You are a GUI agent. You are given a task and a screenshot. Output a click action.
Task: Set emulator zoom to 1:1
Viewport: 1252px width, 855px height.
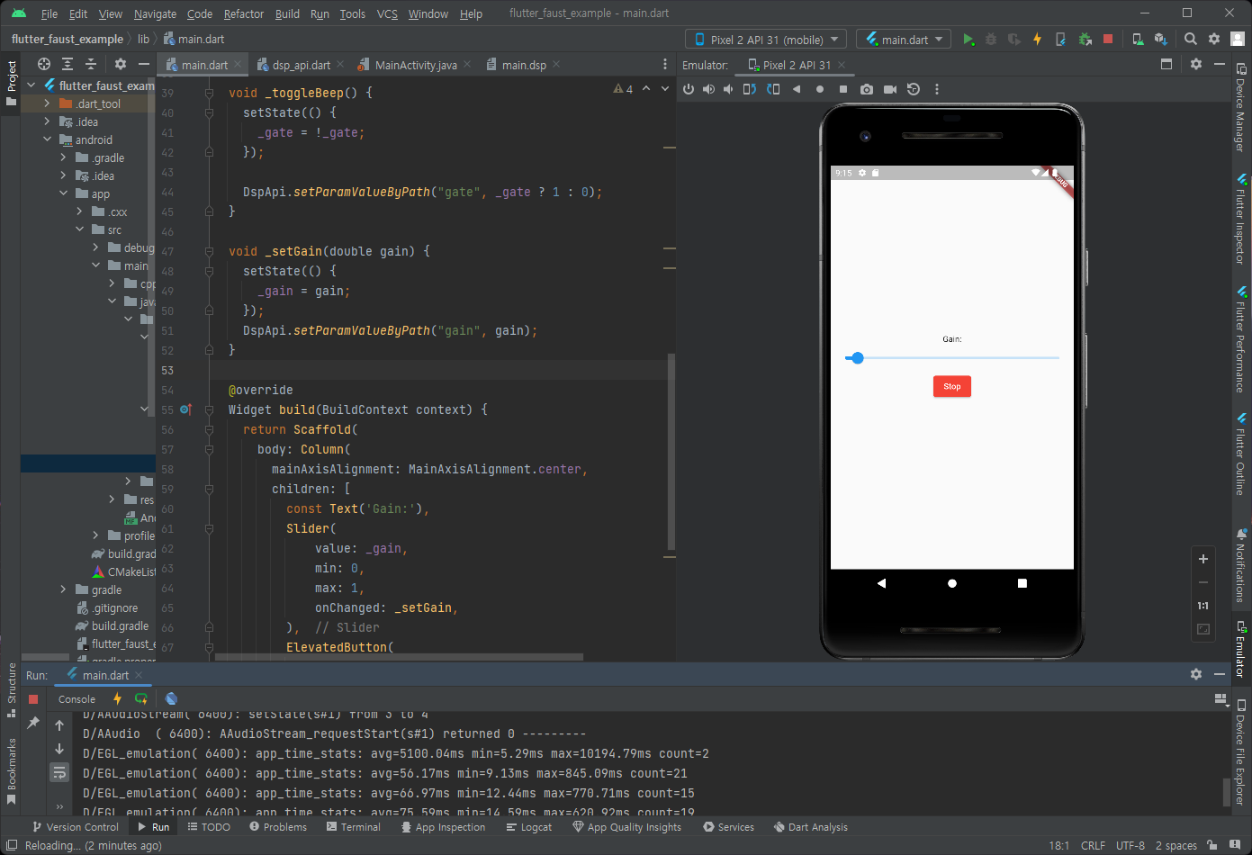click(1203, 606)
